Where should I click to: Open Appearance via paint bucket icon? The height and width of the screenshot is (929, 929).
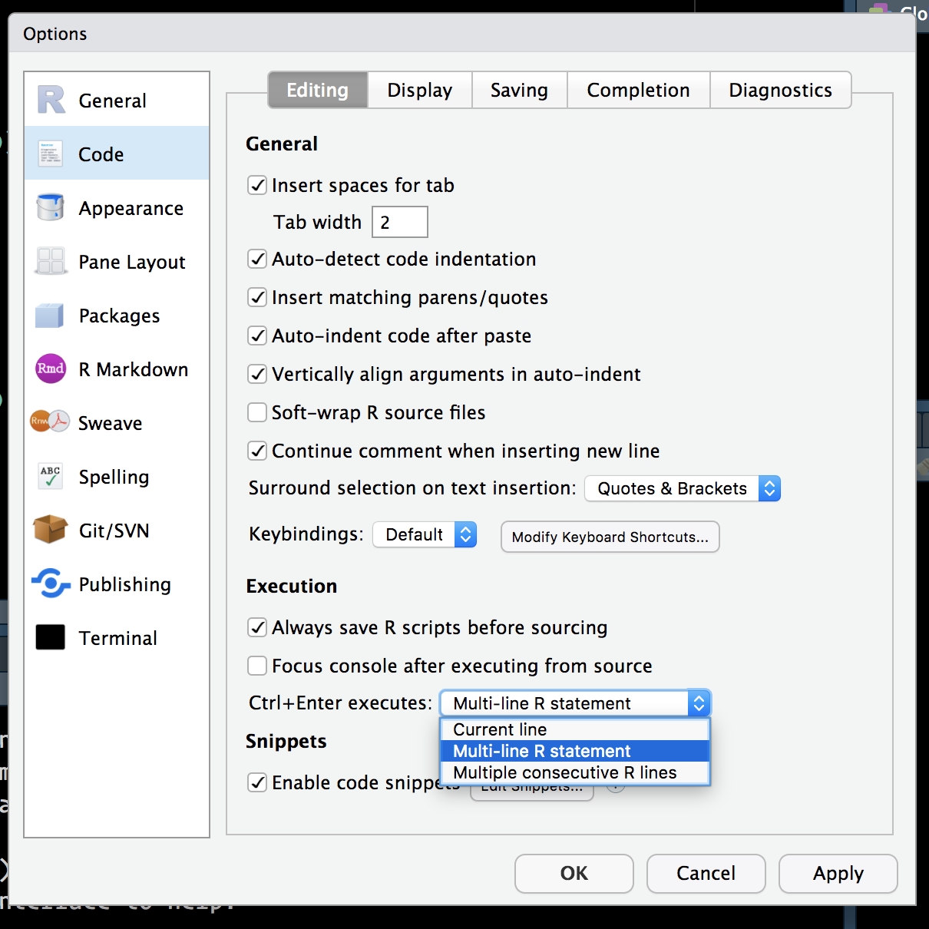(x=51, y=207)
